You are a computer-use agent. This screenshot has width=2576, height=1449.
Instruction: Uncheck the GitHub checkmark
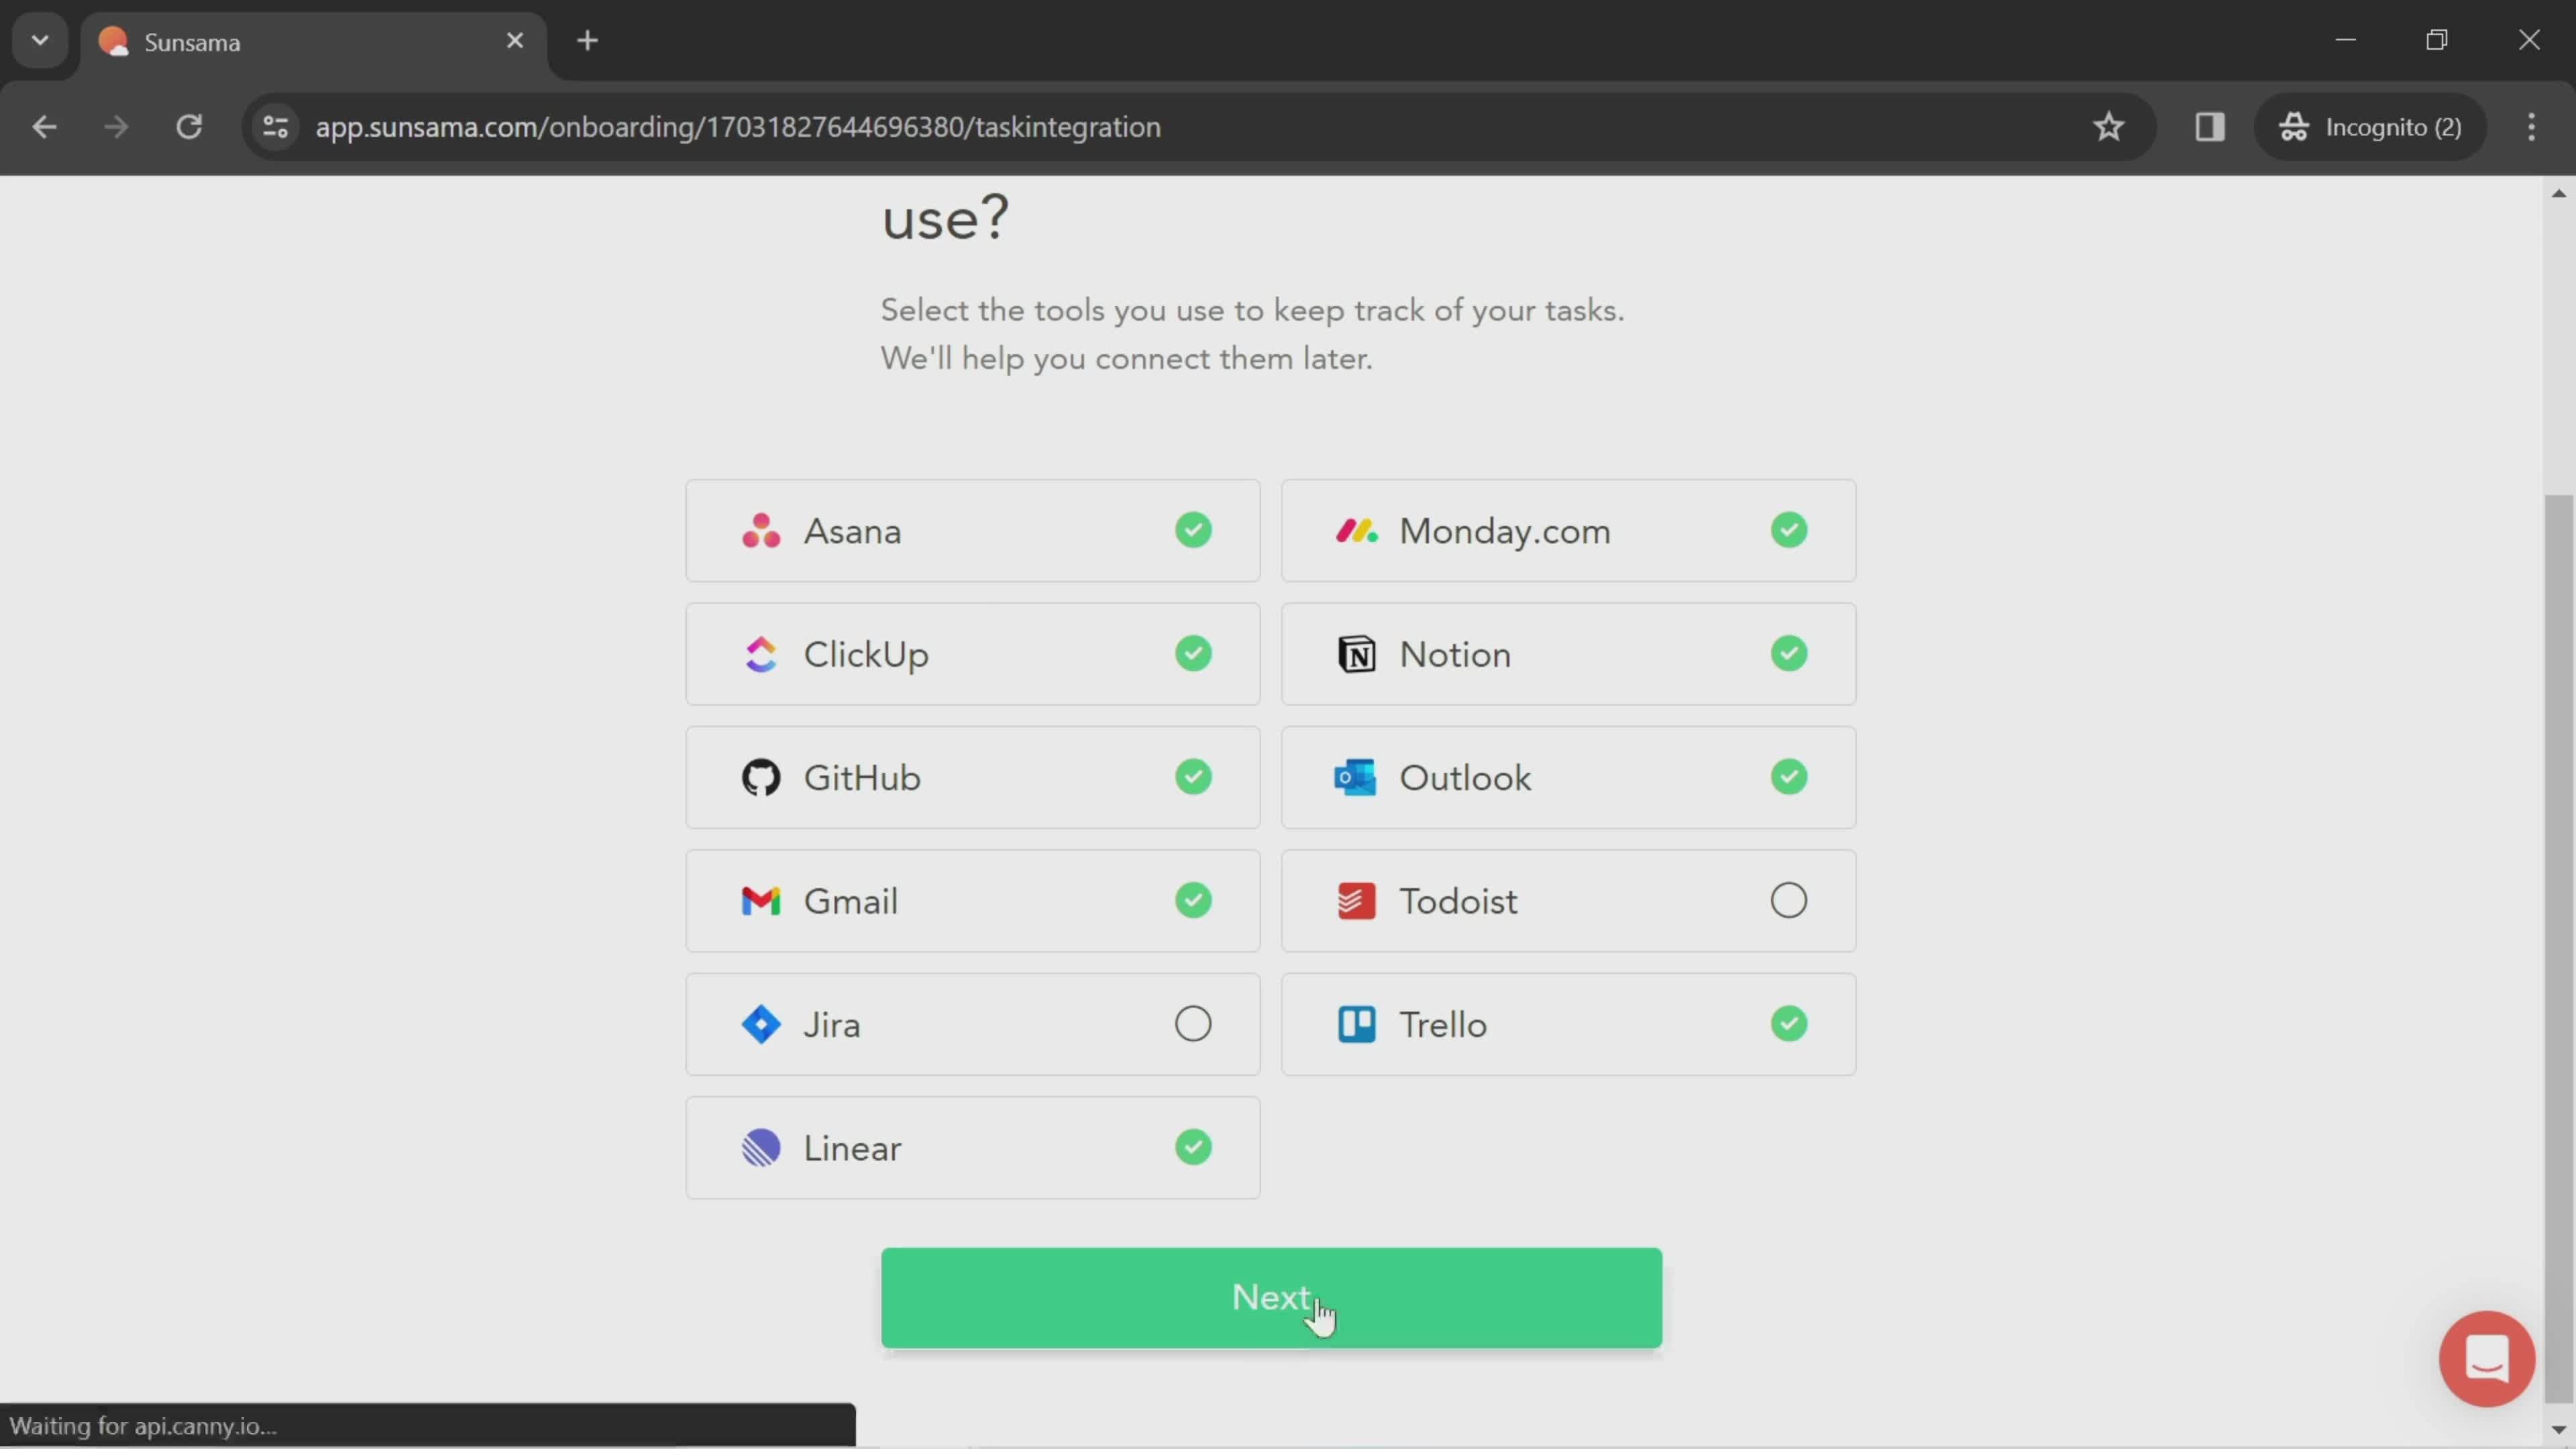1193,777
